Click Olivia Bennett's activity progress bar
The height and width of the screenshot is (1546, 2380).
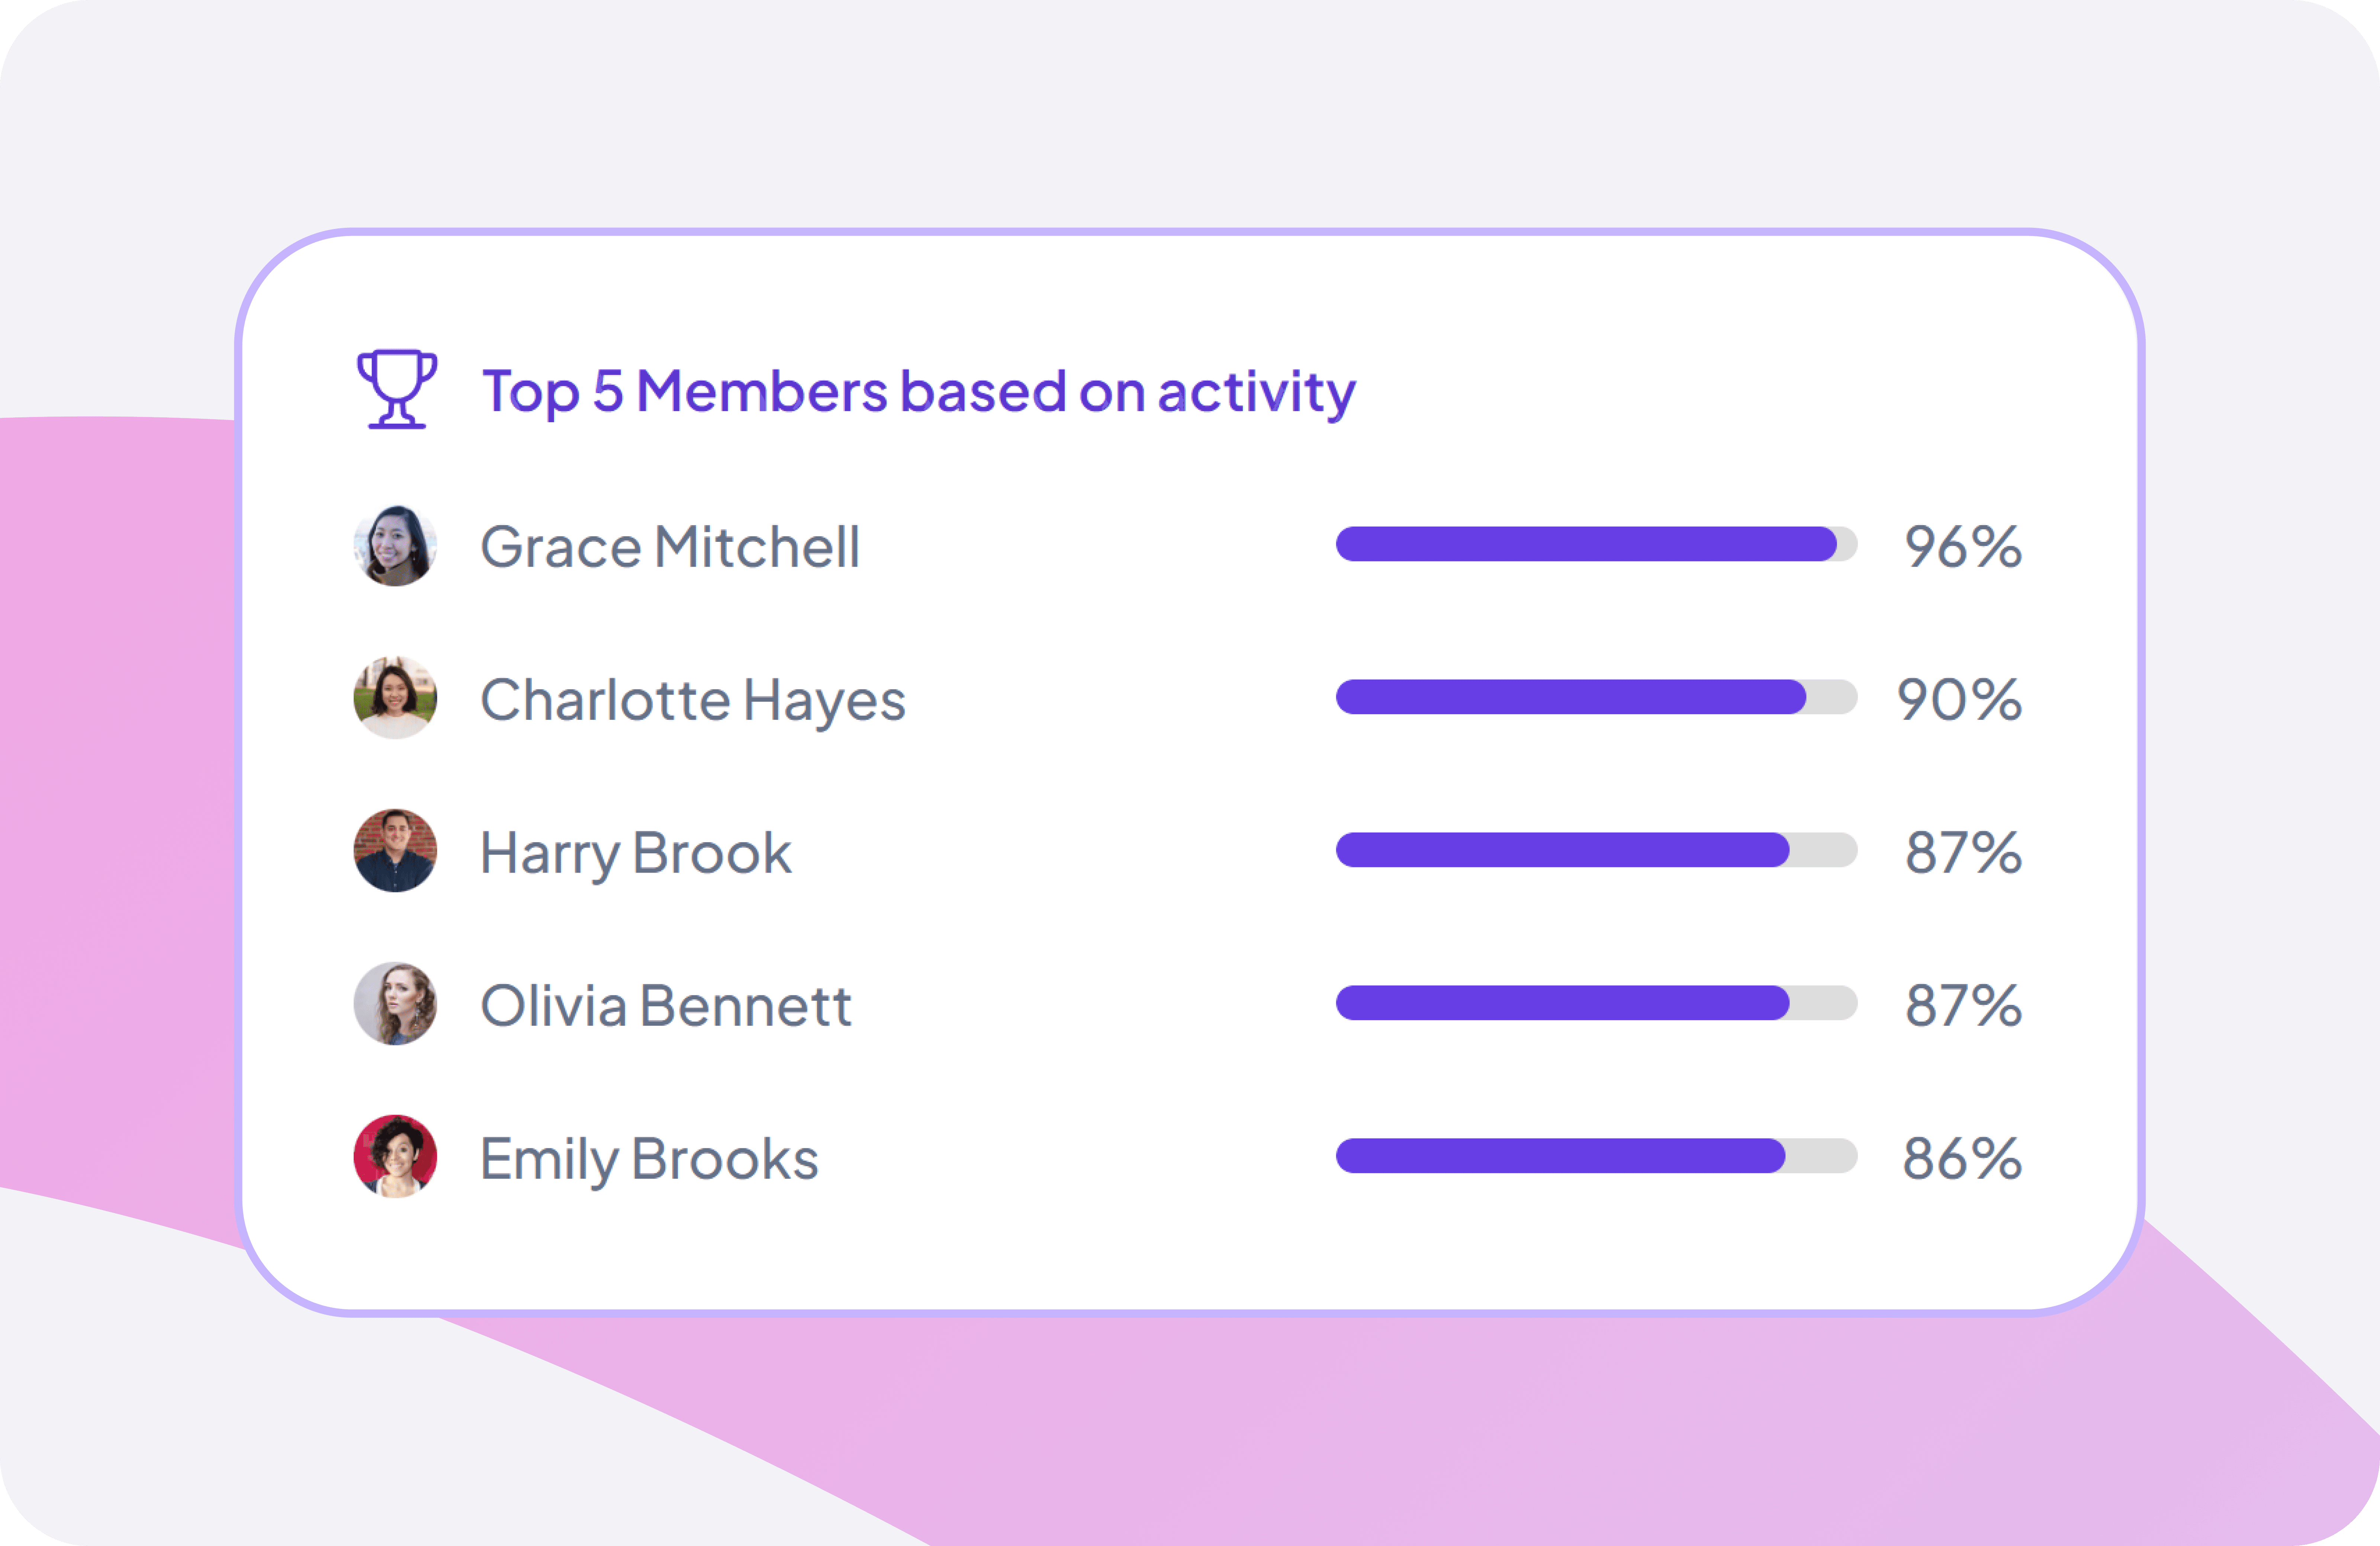(x=1596, y=1002)
